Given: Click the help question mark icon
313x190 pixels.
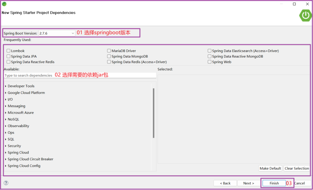Looking at the screenshot, I should coord(6,183).
